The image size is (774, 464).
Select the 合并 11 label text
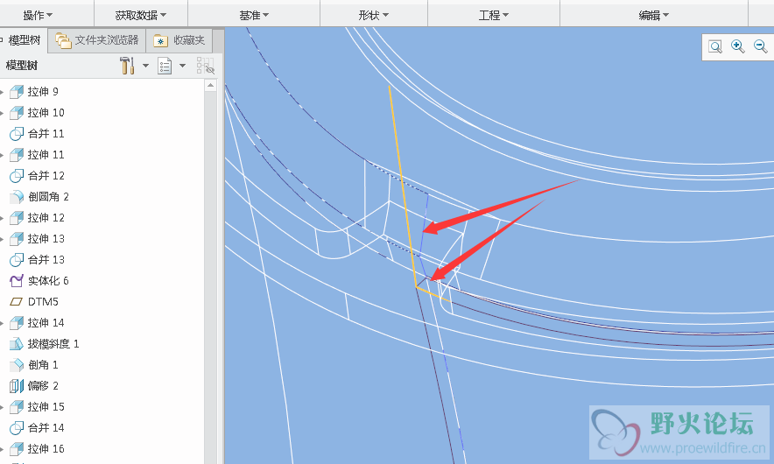tap(46, 134)
